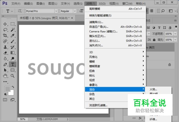This screenshot has height=122, width=179.
Task: Open the 图层(L) menu
Action: pos(53,4)
